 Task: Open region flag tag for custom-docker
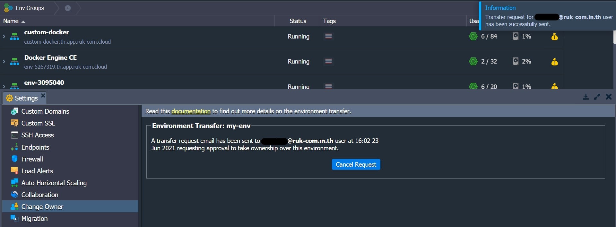pyautogui.click(x=328, y=36)
